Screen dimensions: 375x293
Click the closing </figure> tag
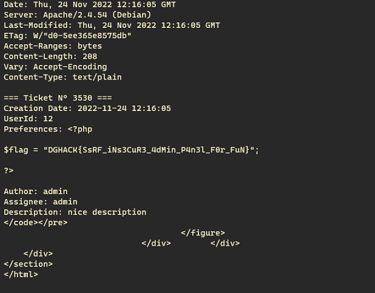click(203, 233)
